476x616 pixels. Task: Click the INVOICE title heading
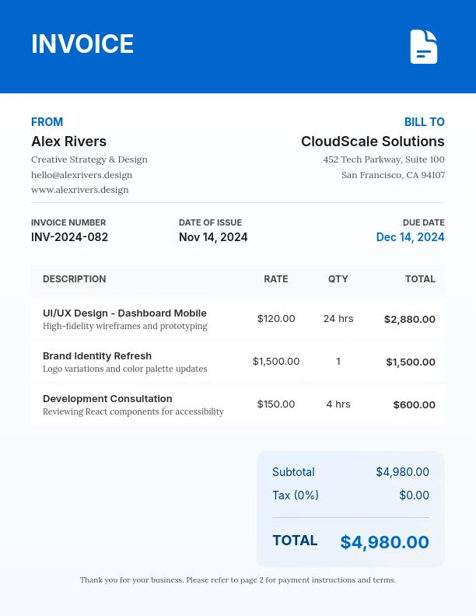pyautogui.click(x=82, y=44)
